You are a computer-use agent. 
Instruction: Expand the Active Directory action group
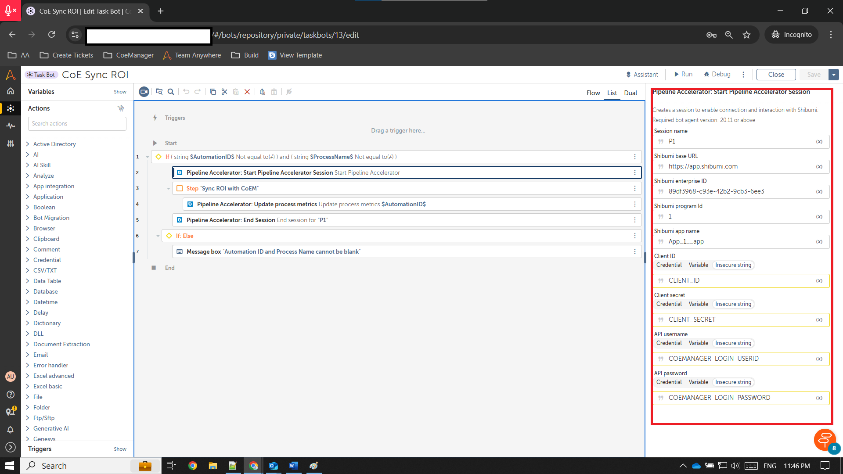click(x=28, y=144)
